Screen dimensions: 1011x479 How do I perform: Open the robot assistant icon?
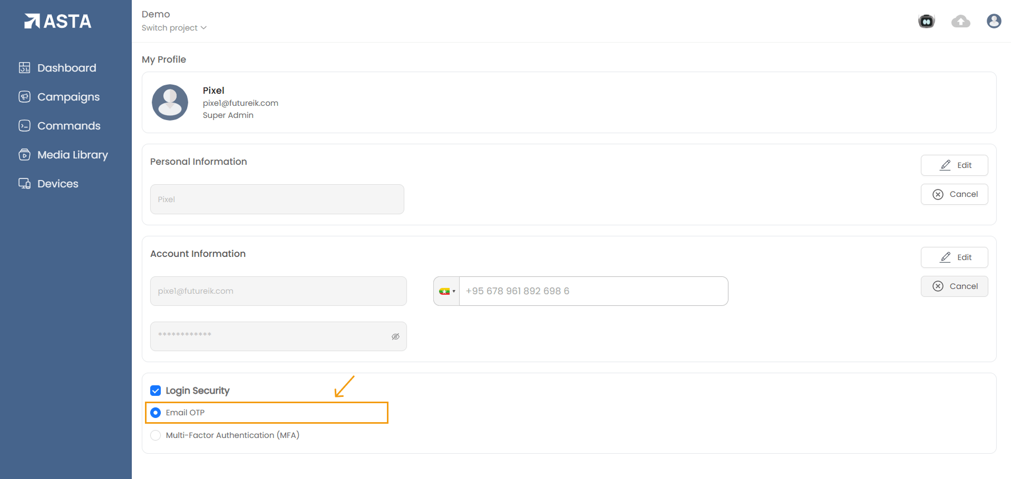(926, 21)
